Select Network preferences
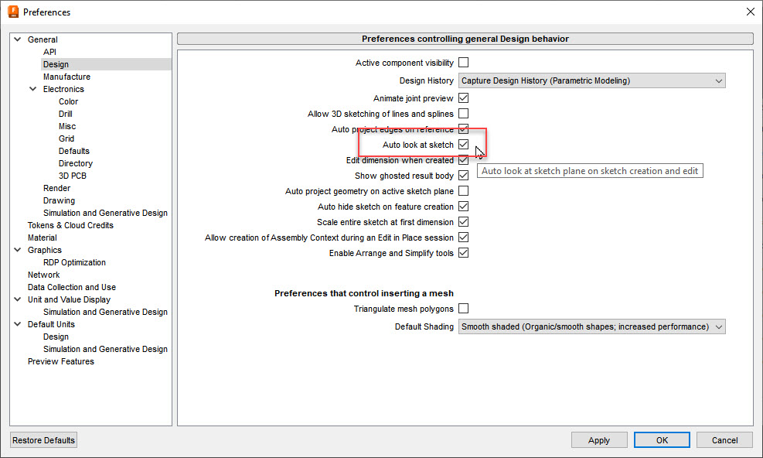The image size is (763, 458). 44,275
